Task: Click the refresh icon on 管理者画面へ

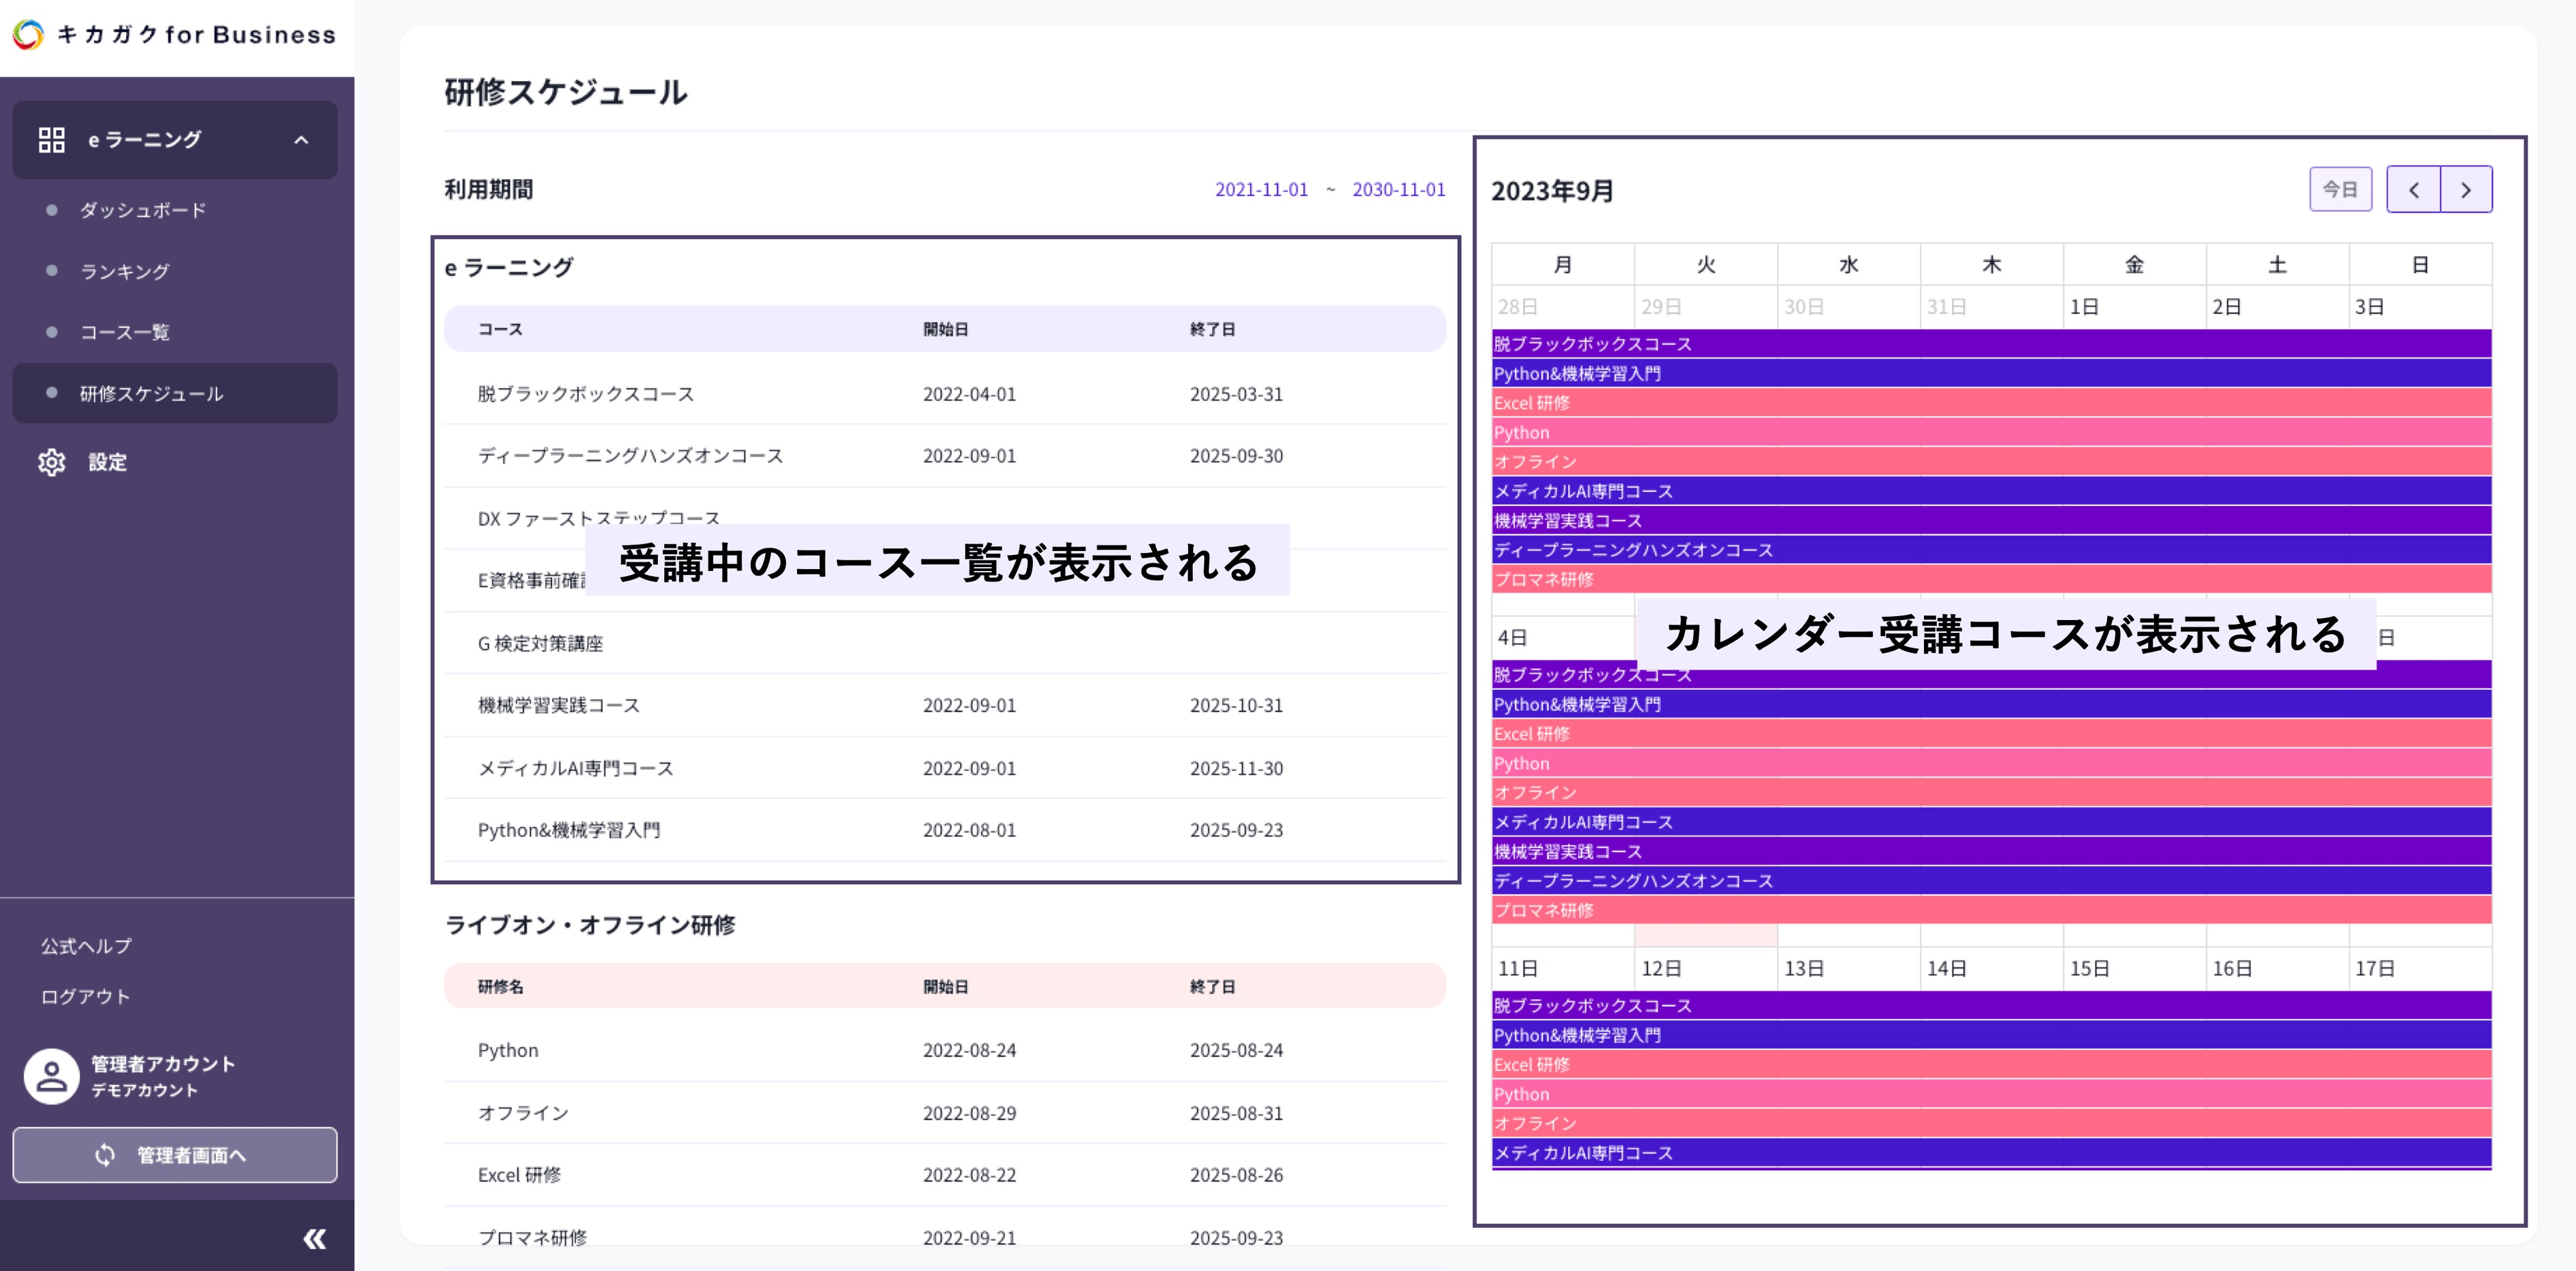Action: [x=105, y=1155]
